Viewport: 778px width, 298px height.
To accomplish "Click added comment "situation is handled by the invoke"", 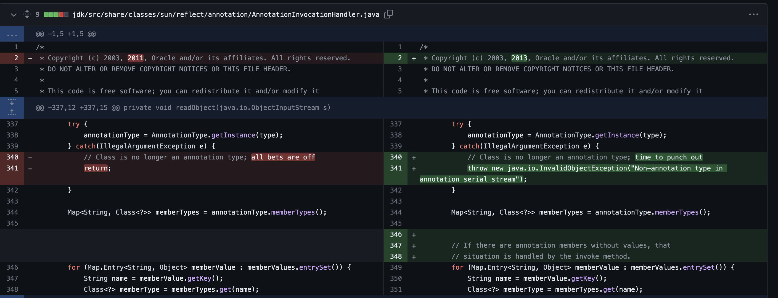I will point(541,256).
